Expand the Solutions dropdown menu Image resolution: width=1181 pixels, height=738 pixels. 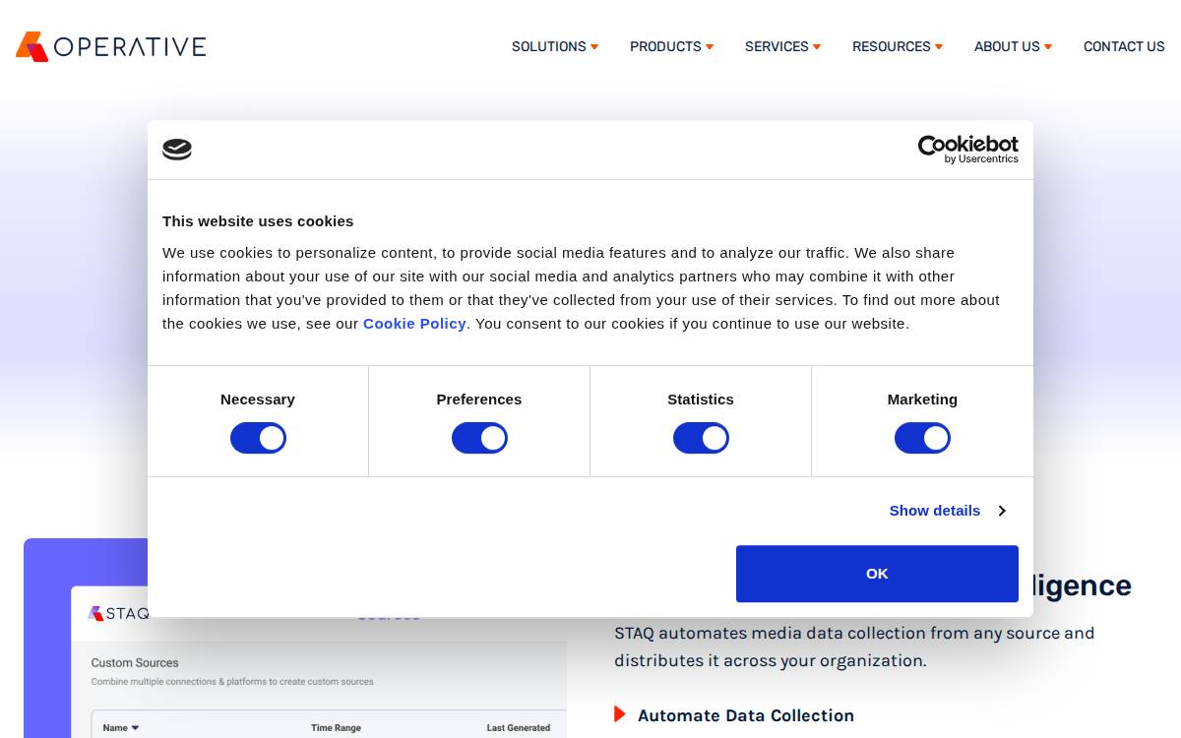click(x=555, y=46)
